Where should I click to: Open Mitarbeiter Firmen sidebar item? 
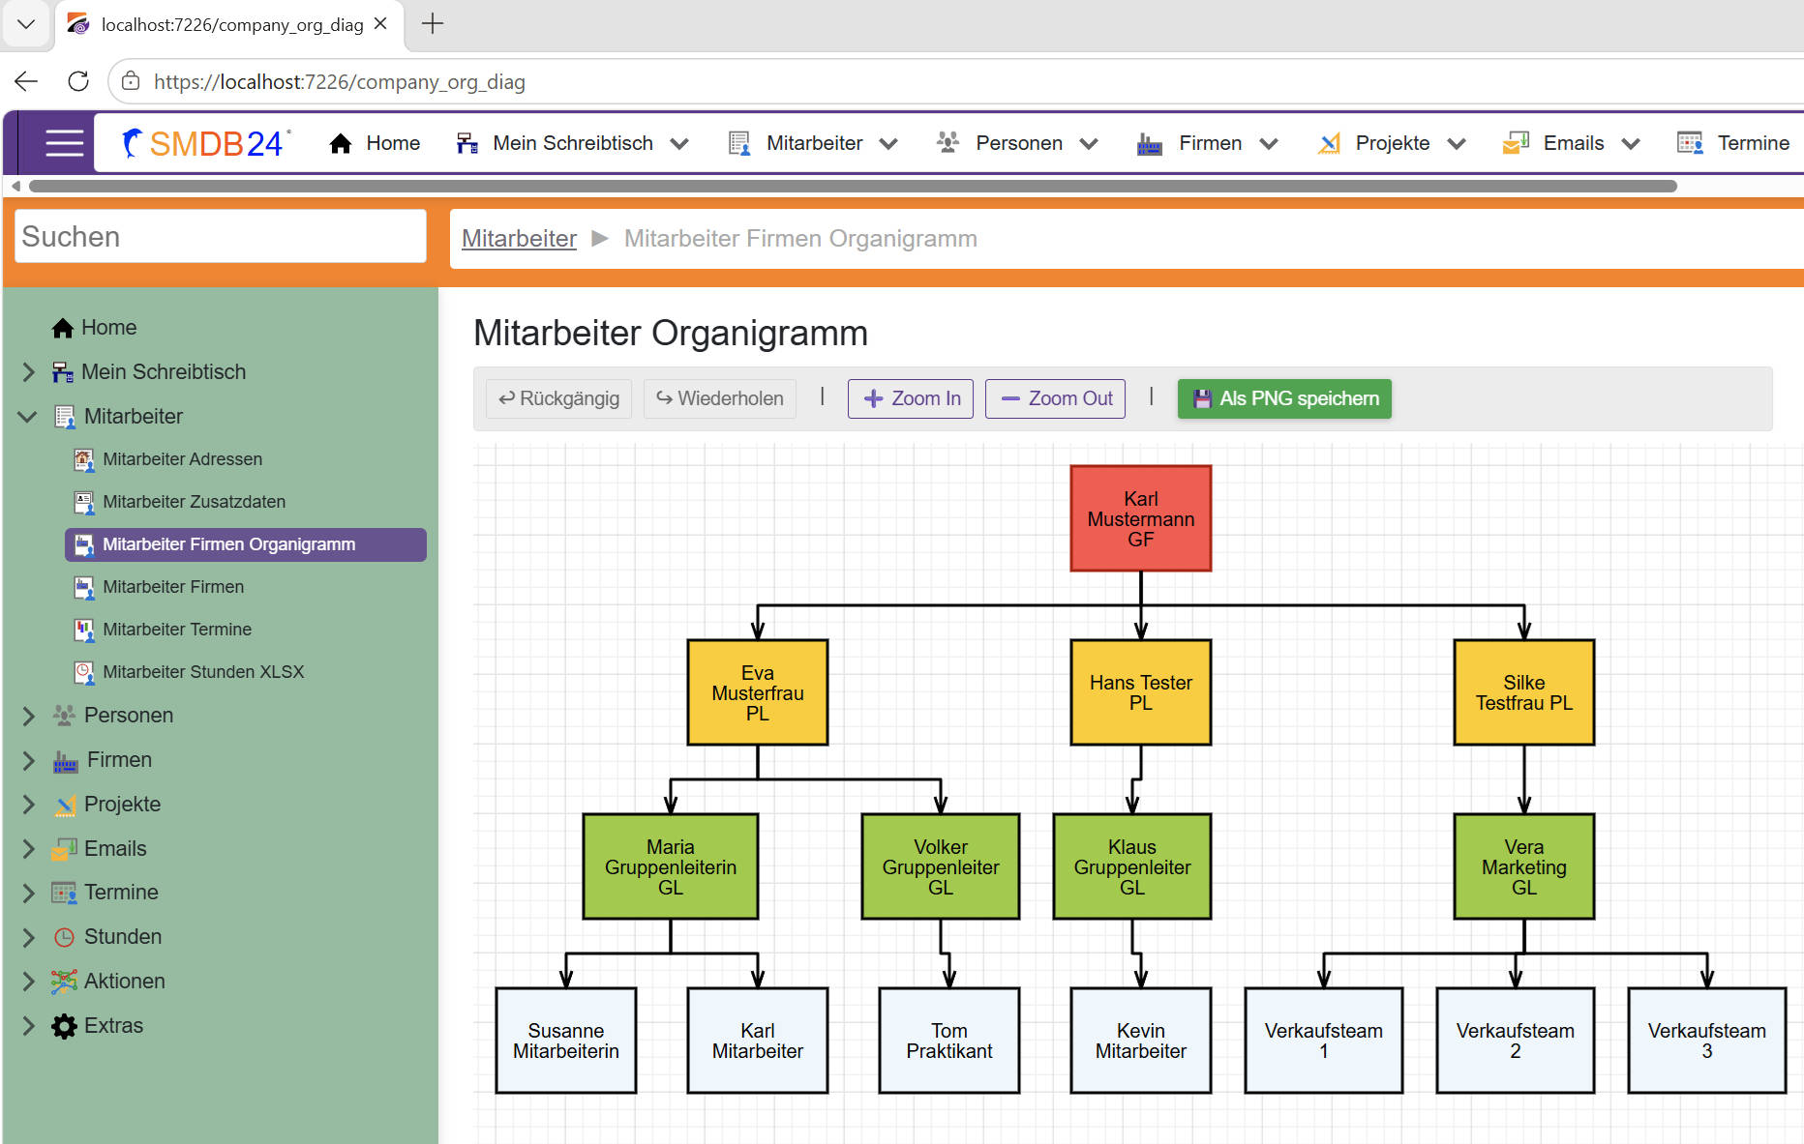click(x=173, y=587)
